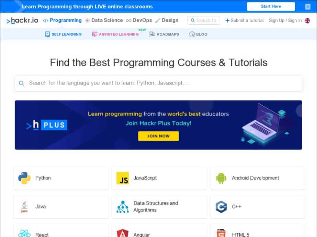Image resolution: width=317 pixels, height=237 pixels.
Task: Open the Programming category menu
Action: [62, 20]
